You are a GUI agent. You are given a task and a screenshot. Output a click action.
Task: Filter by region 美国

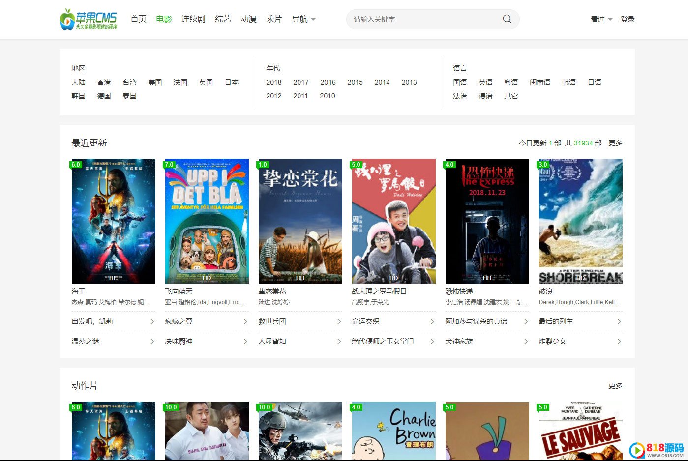point(155,82)
